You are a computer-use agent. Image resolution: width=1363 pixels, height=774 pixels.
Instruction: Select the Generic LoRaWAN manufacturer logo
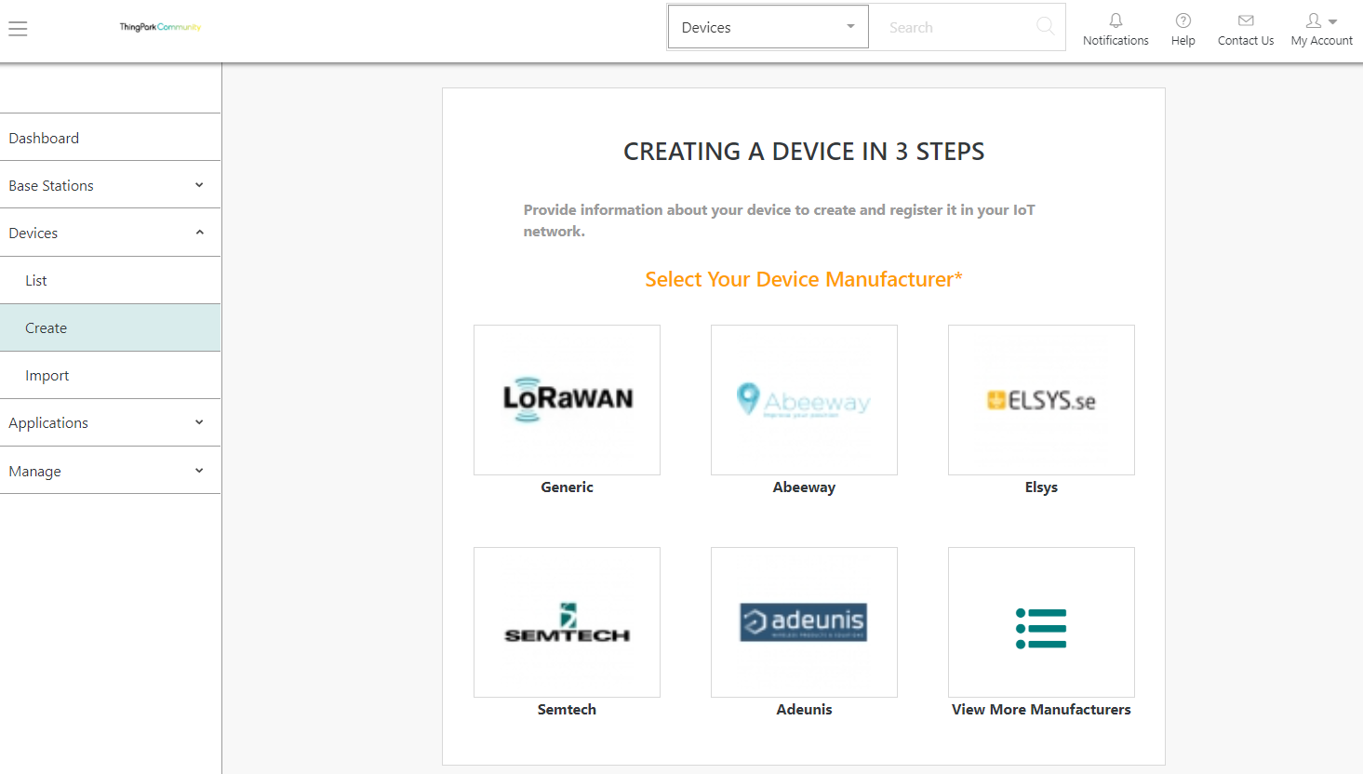click(568, 400)
